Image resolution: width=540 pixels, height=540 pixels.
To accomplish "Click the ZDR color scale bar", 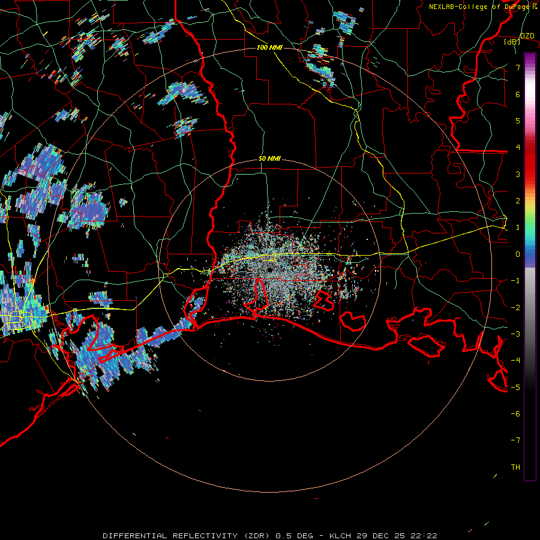I will click(530, 267).
